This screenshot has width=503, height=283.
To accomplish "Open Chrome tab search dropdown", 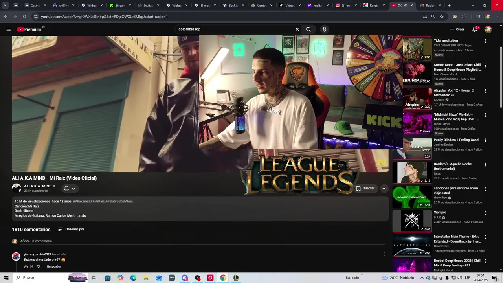I will click(x=5, y=6).
